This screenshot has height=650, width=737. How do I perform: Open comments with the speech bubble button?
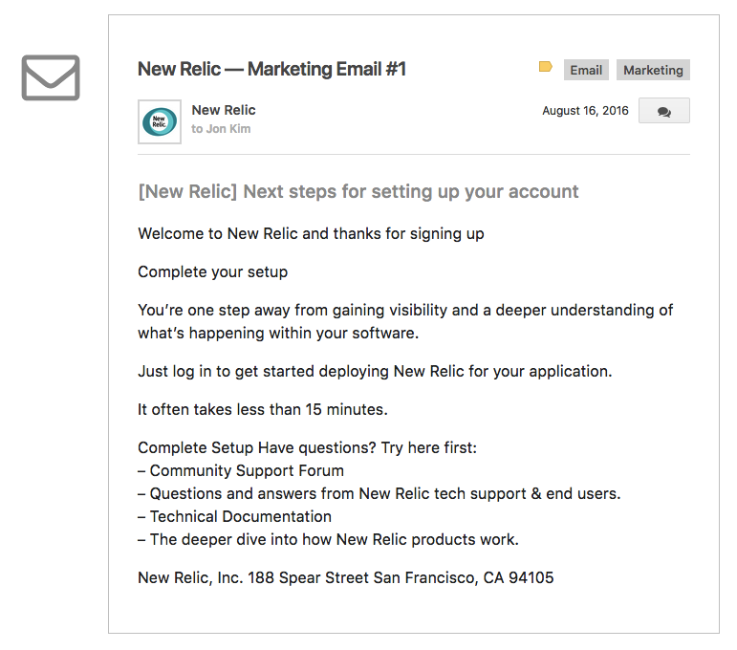point(663,111)
